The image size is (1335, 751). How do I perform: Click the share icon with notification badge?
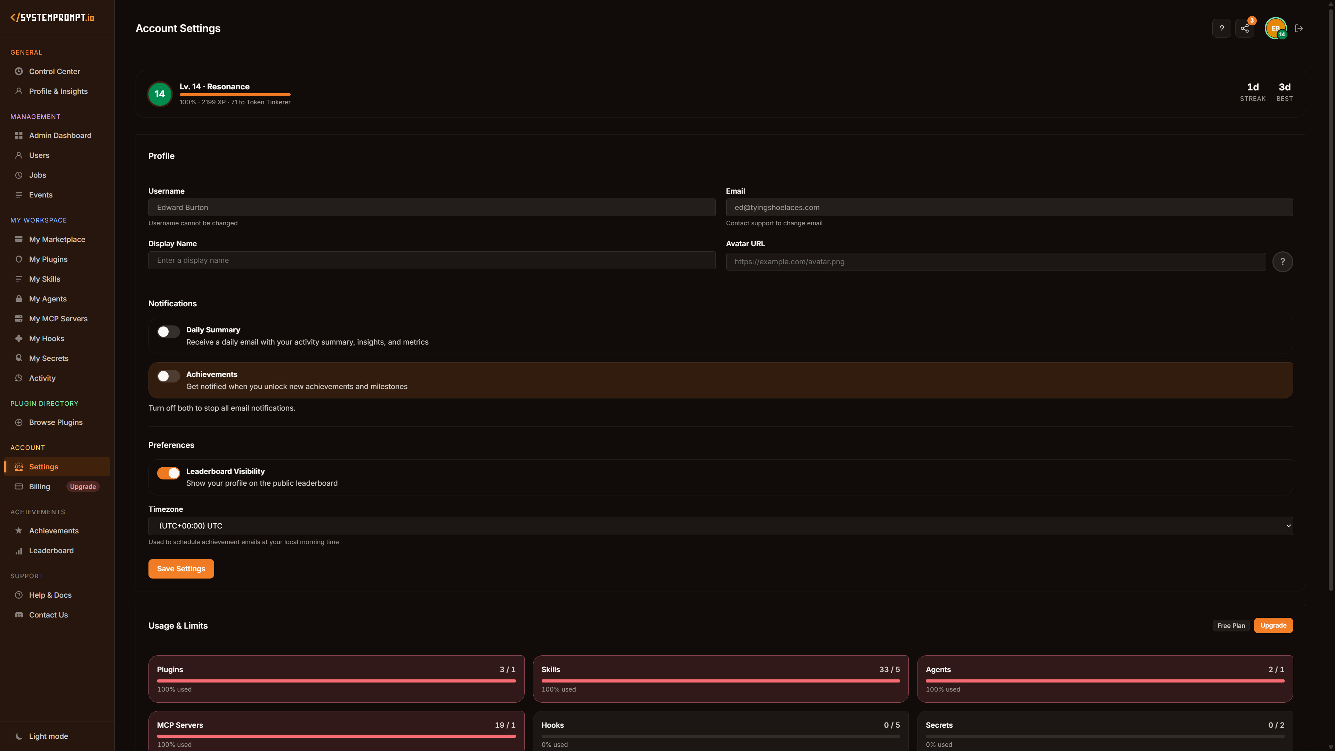coord(1245,28)
